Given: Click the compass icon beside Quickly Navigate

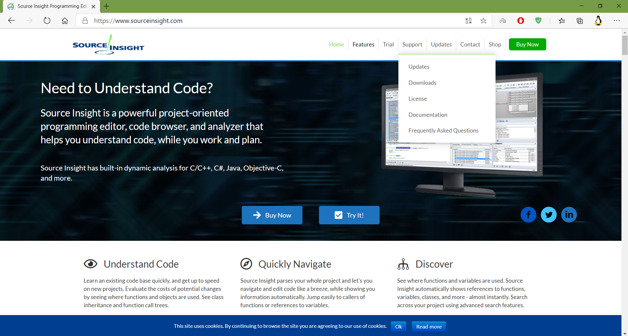Looking at the screenshot, I should coord(246,264).
